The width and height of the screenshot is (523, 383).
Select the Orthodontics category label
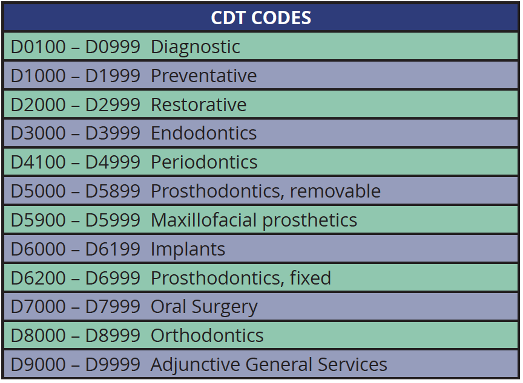[x=207, y=335]
